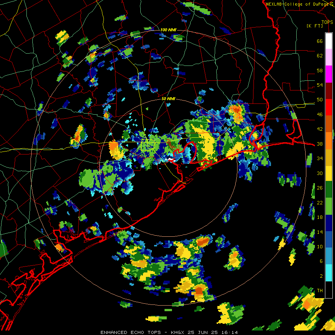Click the 10 legend value
The image size is (335, 335).
click(320, 247)
